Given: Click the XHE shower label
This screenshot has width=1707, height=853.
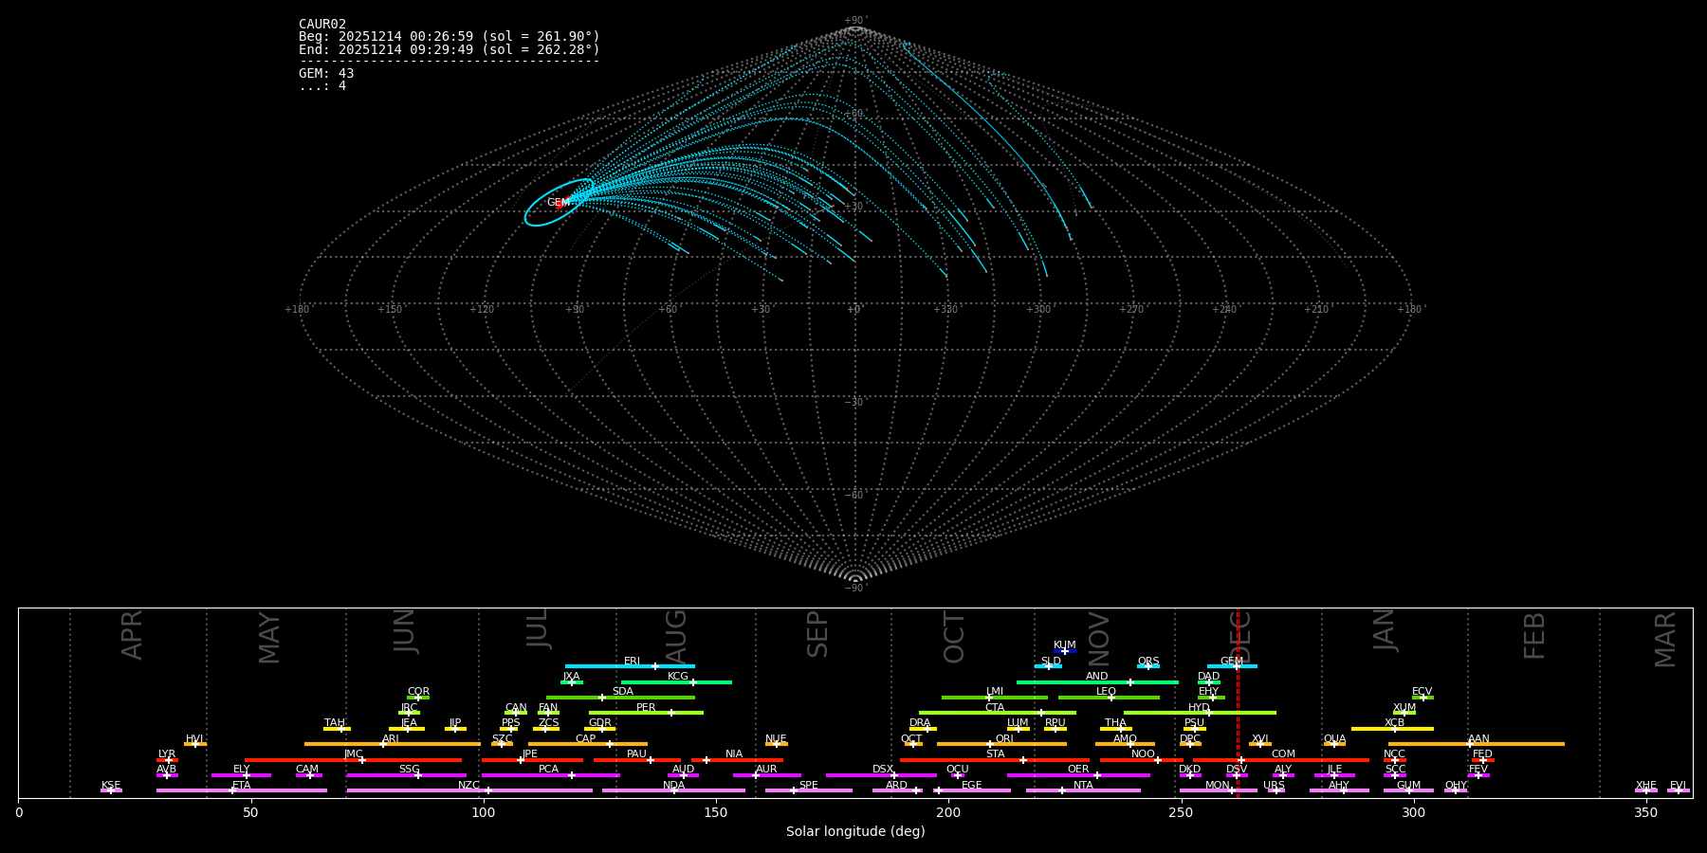Looking at the screenshot, I should [1646, 786].
